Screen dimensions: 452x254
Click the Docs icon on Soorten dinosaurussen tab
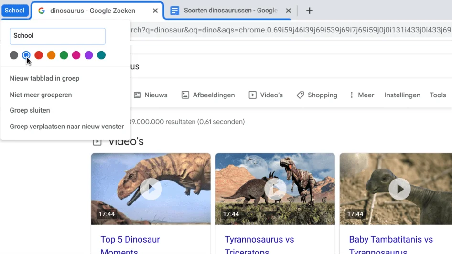[174, 11]
